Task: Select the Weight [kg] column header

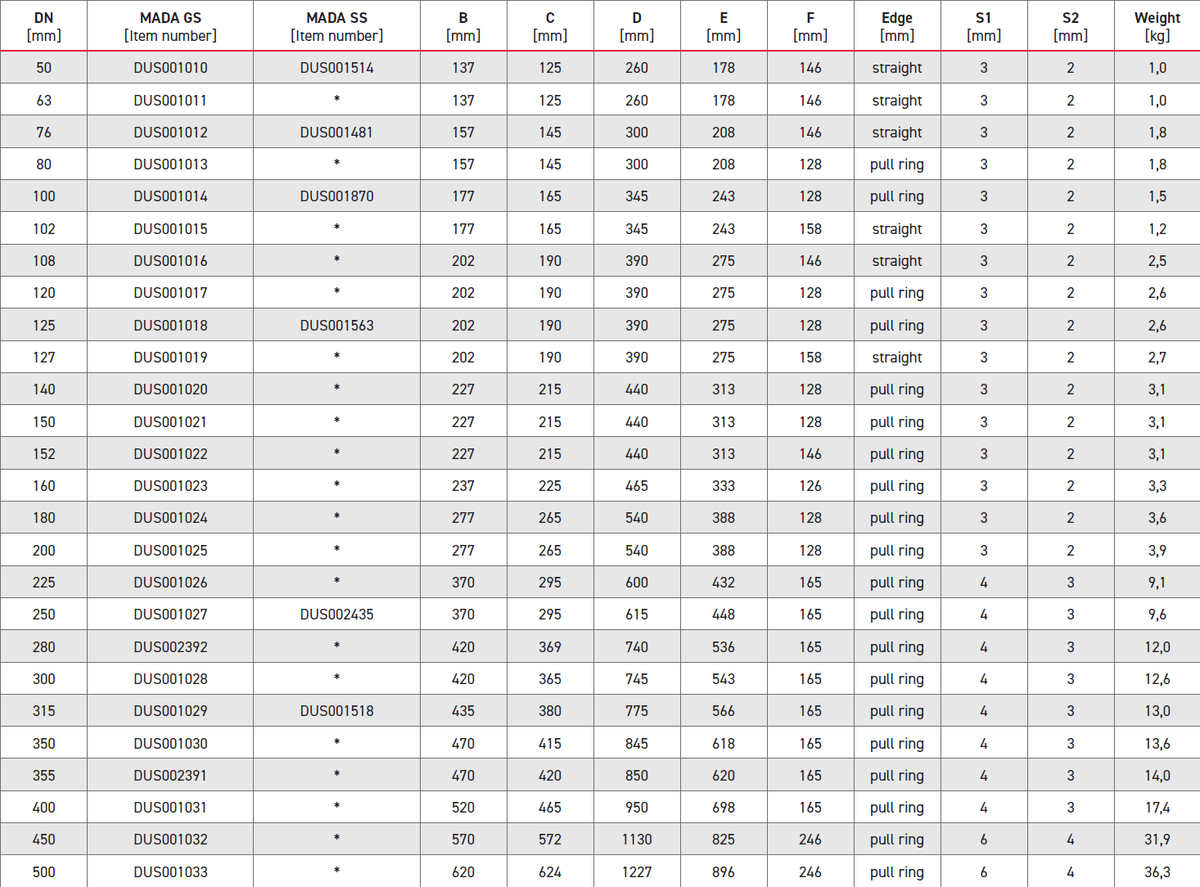Action: (x=1157, y=26)
